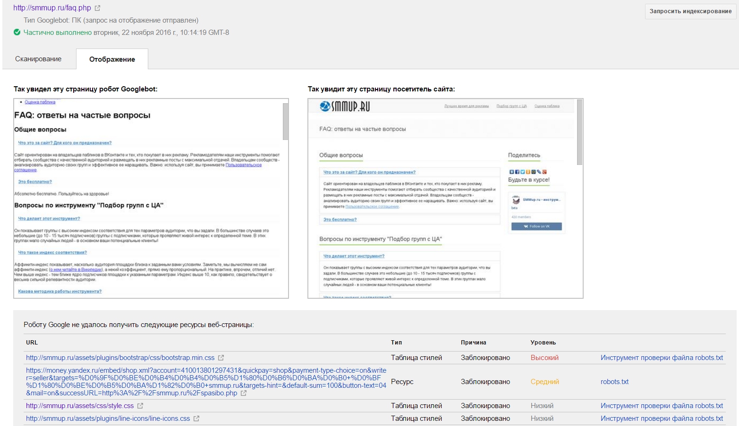Click Follow on VK button in preview
Viewport: 739px width, 426px height.
(536, 227)
